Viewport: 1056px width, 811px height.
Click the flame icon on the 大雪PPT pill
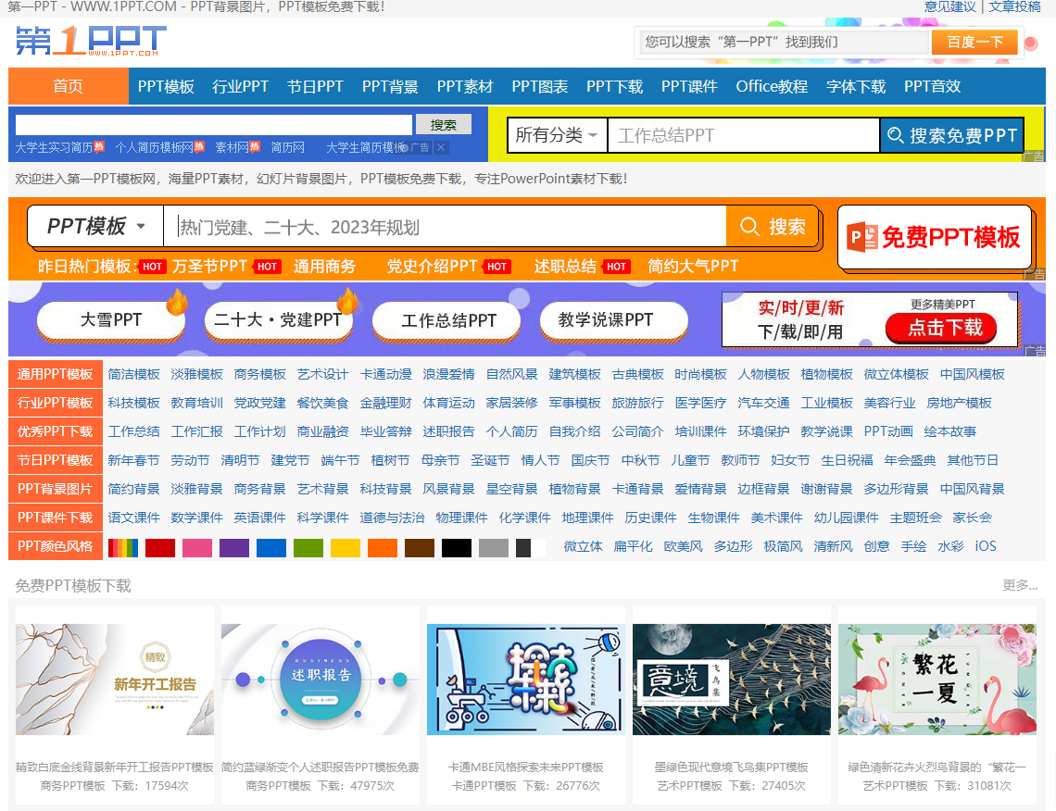176,302
